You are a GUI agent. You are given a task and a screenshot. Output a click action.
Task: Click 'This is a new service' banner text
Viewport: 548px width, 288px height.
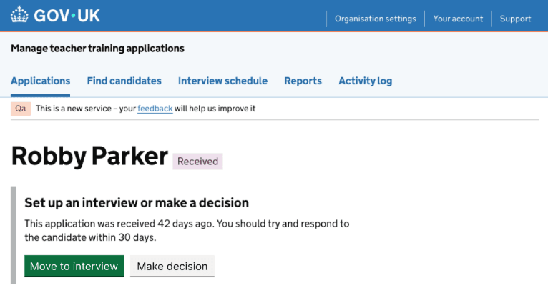(146, 109)
